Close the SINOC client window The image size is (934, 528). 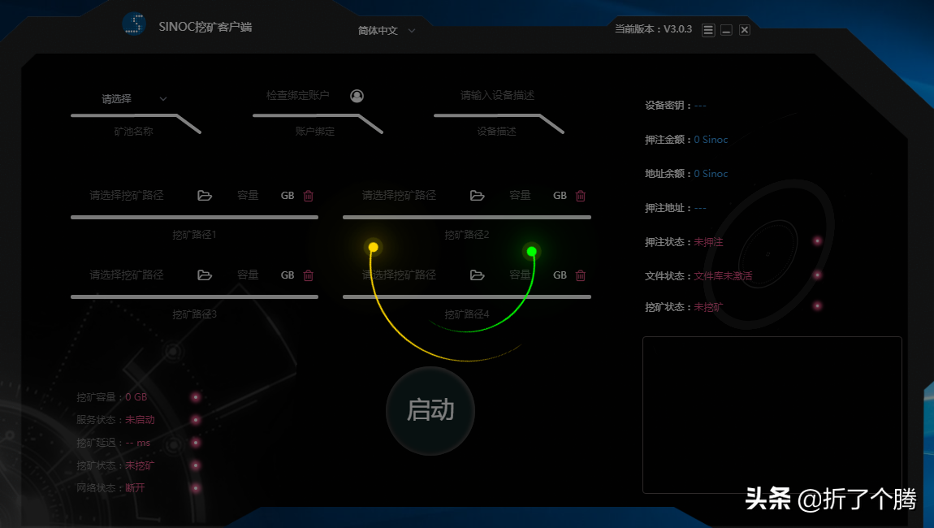pos(745,30)
